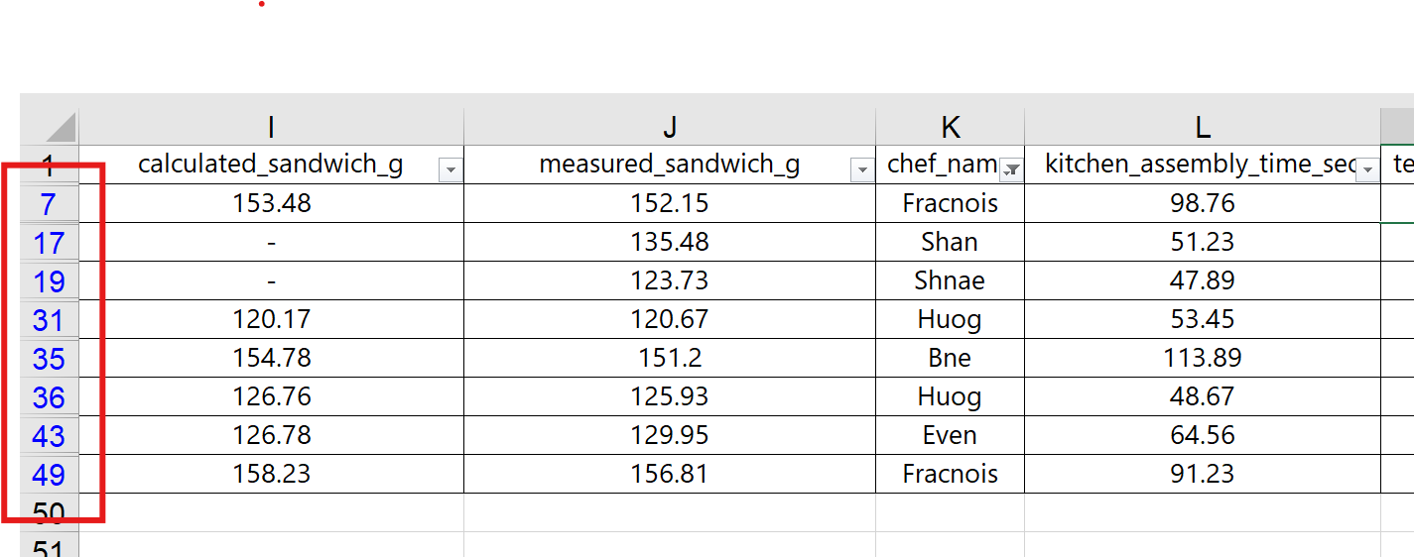This screenshot has height=557, width=1414.
Task: Select column K header
Action: [x=950, y=127]
